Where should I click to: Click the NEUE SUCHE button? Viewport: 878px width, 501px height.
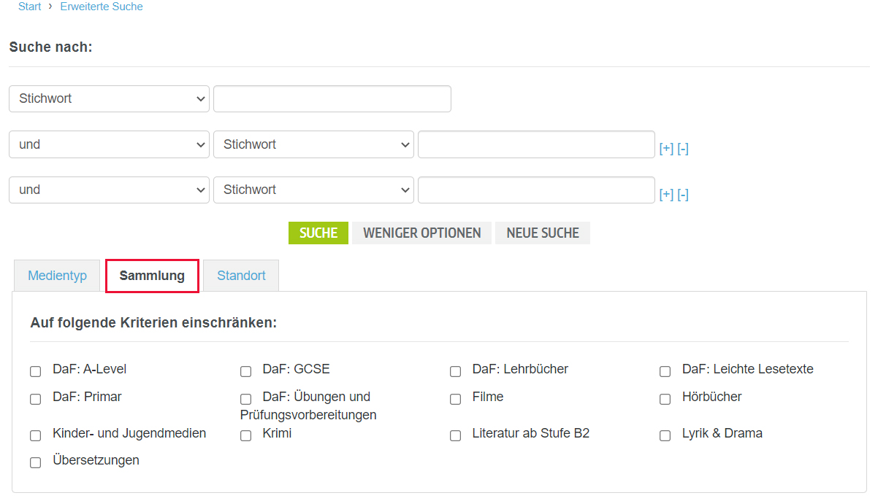[x=543, y=233]
